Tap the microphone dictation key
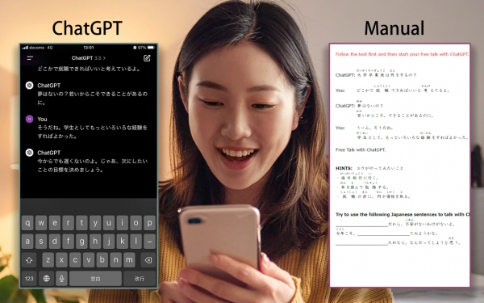Screen dimensions: 484x303 [x=62, y=279]
